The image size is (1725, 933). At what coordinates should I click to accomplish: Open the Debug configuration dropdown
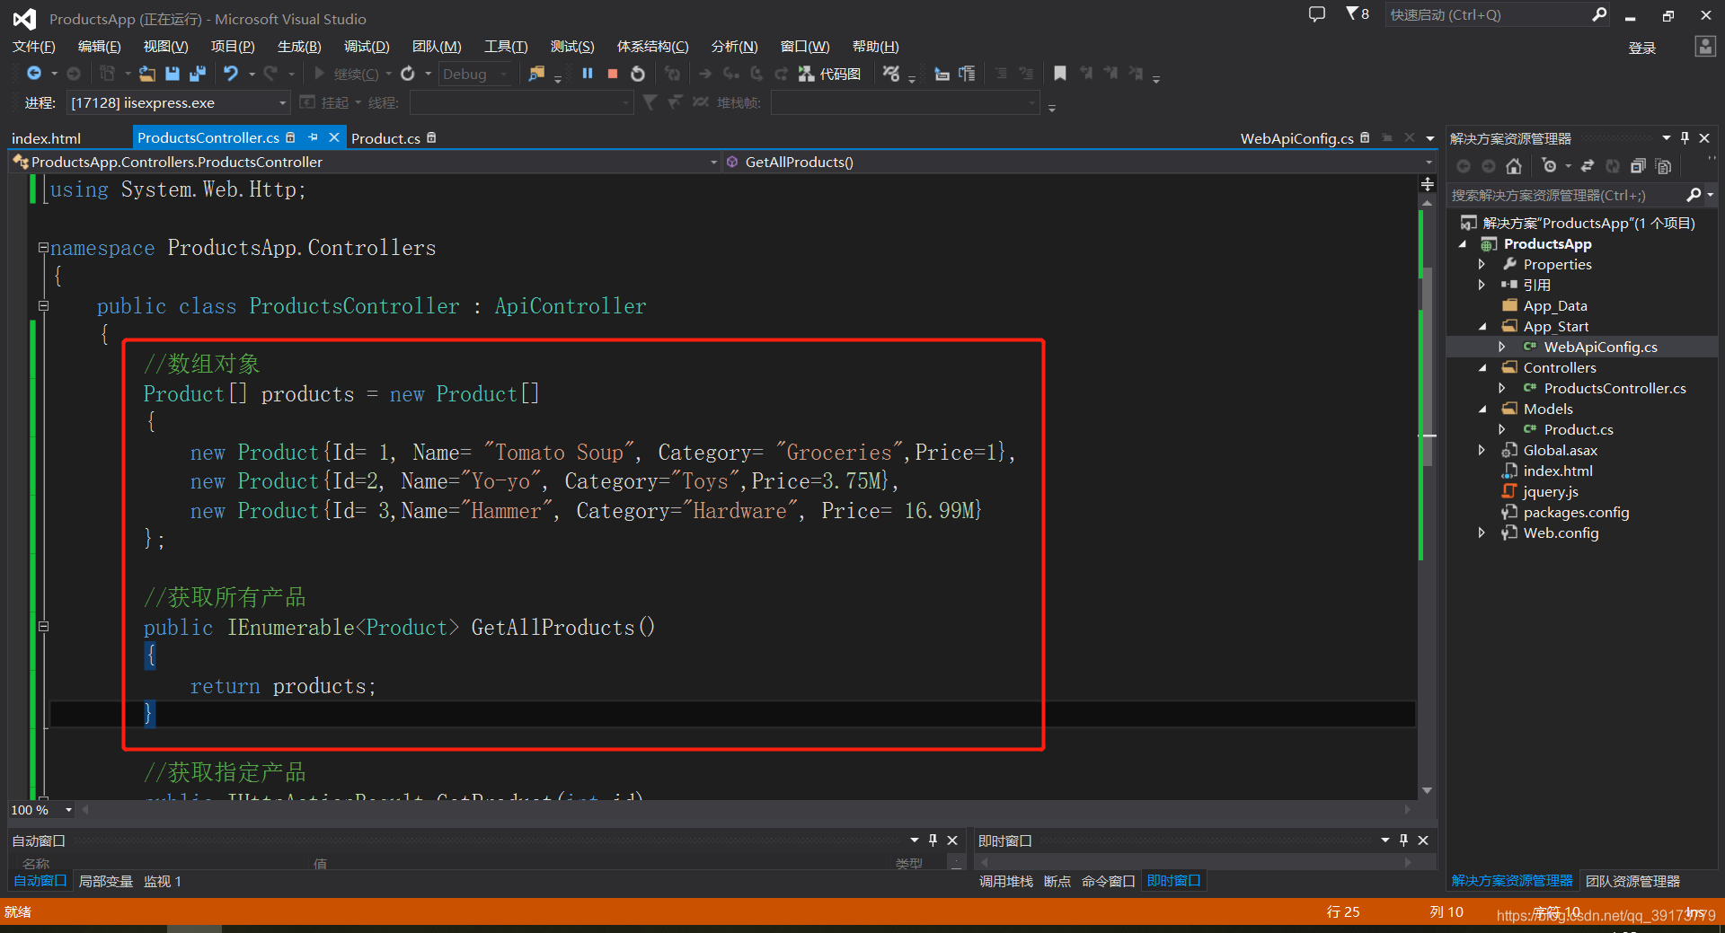point(475,74)
